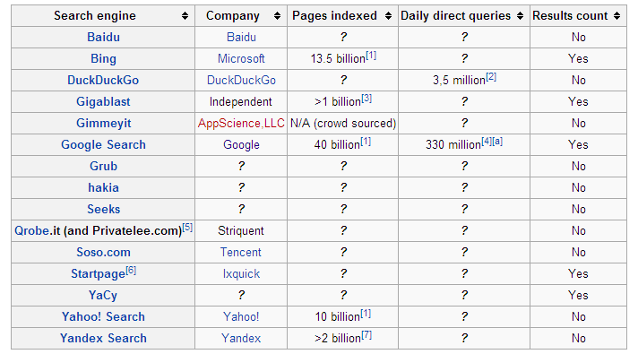Follow reference [2] beside 3,5 million

(x=491, y=77)
